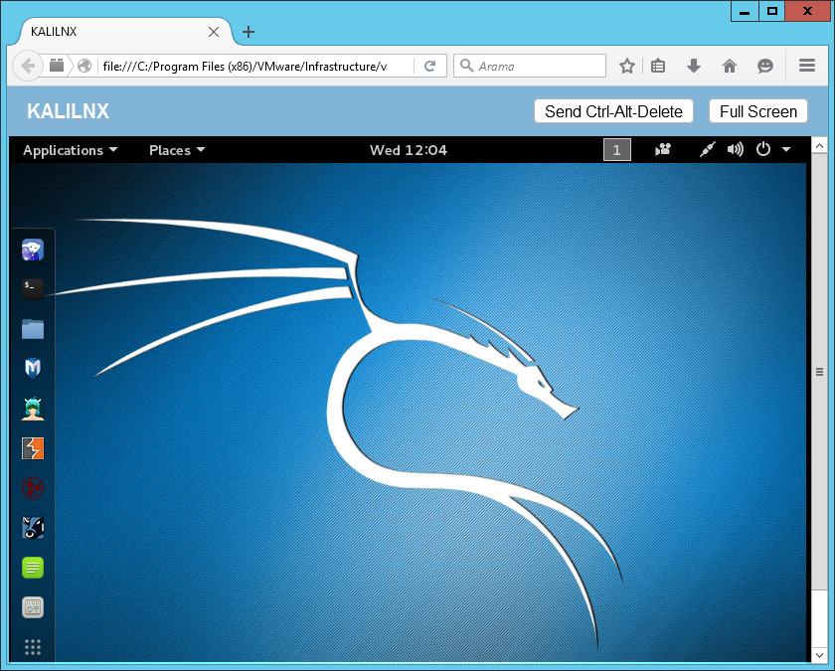Click the power icon in Kali top bar
Viewport: 835px width, 671px height.
coord(763,149)
